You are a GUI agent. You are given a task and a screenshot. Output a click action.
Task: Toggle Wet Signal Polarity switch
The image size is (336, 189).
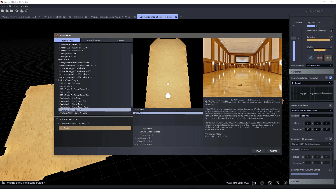pos(331,31)
